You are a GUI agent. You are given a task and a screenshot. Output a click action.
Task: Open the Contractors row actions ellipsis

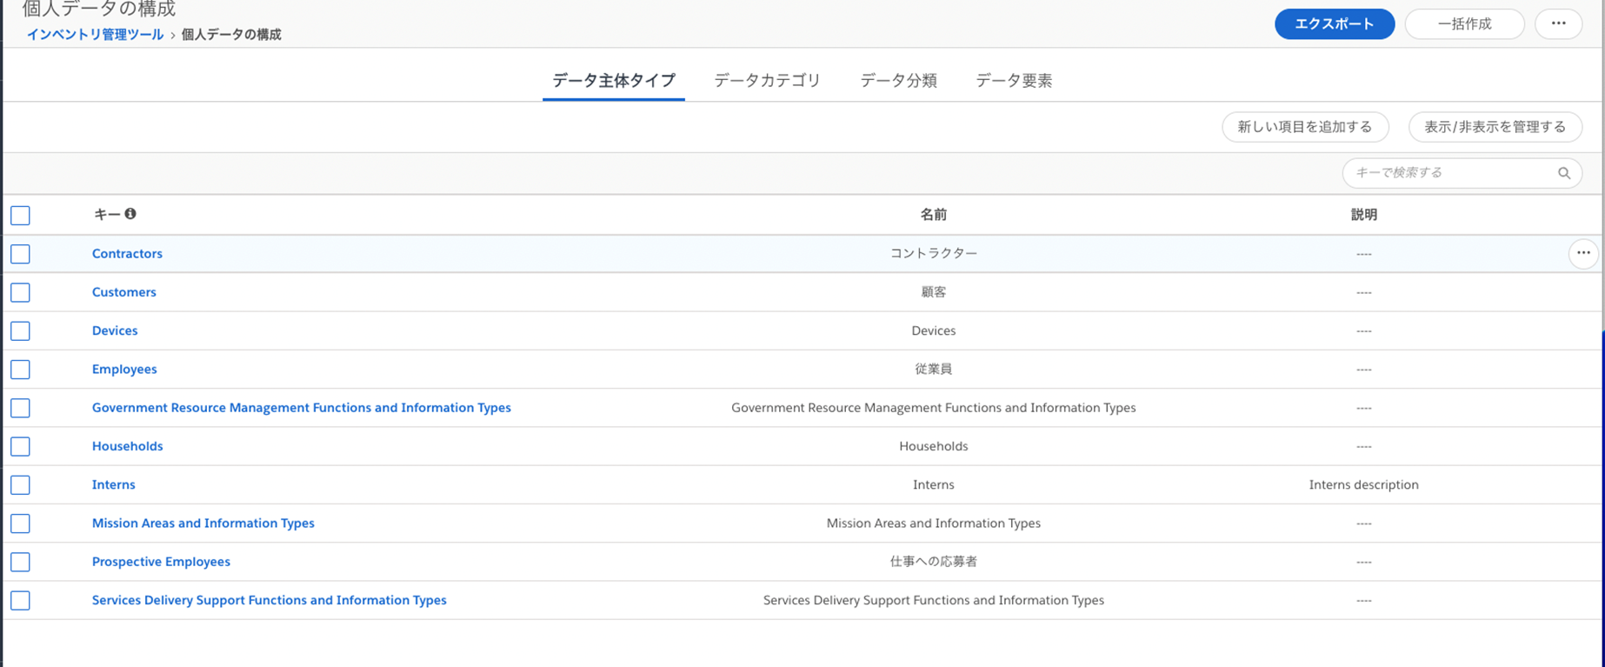(1582, 253)
